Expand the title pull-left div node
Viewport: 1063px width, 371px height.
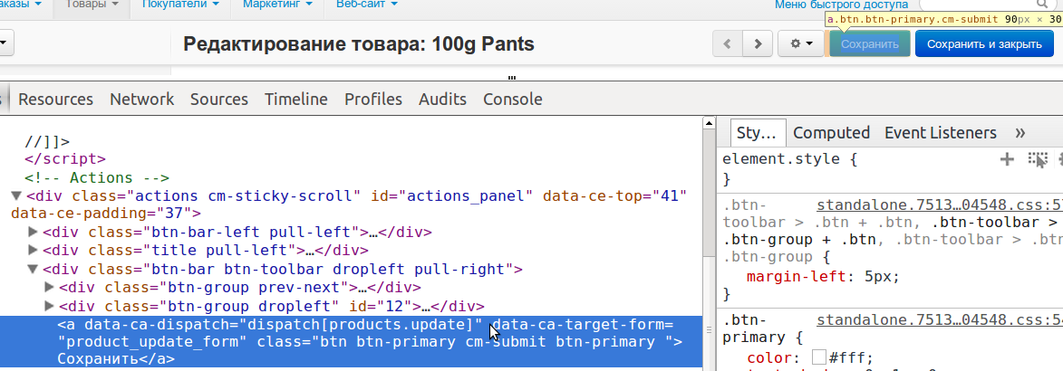tap(34, 251)
